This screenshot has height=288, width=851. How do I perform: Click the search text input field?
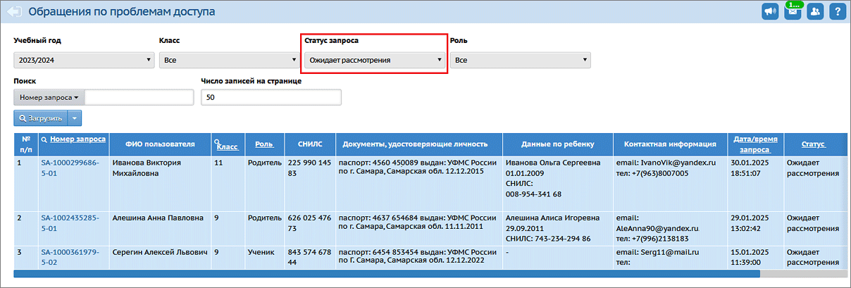point(139,97)
